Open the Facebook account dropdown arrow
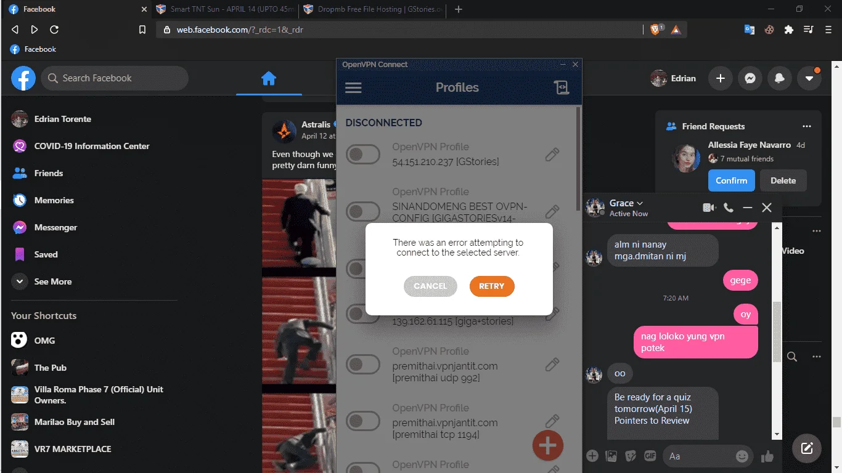The height and width of the screenshot is (473, 842). click(x=809, y=78)
